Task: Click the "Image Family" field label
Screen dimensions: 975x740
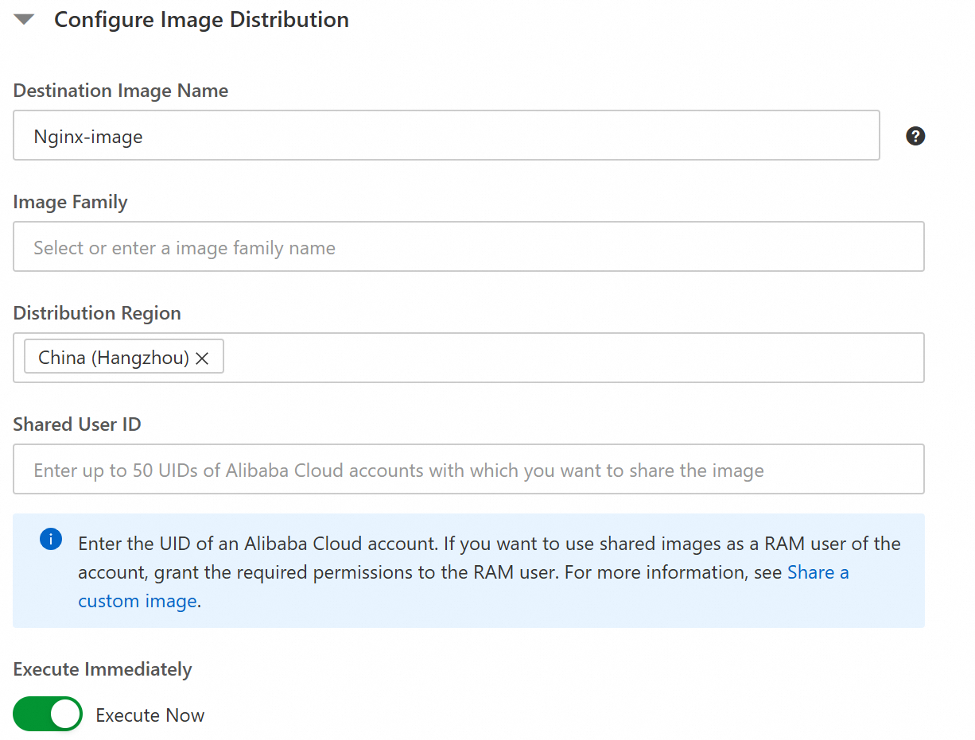Action: [71, 202]
